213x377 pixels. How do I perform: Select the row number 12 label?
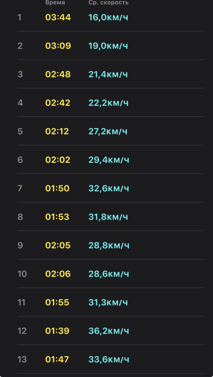pyautogui.click(x=22, y=331)
